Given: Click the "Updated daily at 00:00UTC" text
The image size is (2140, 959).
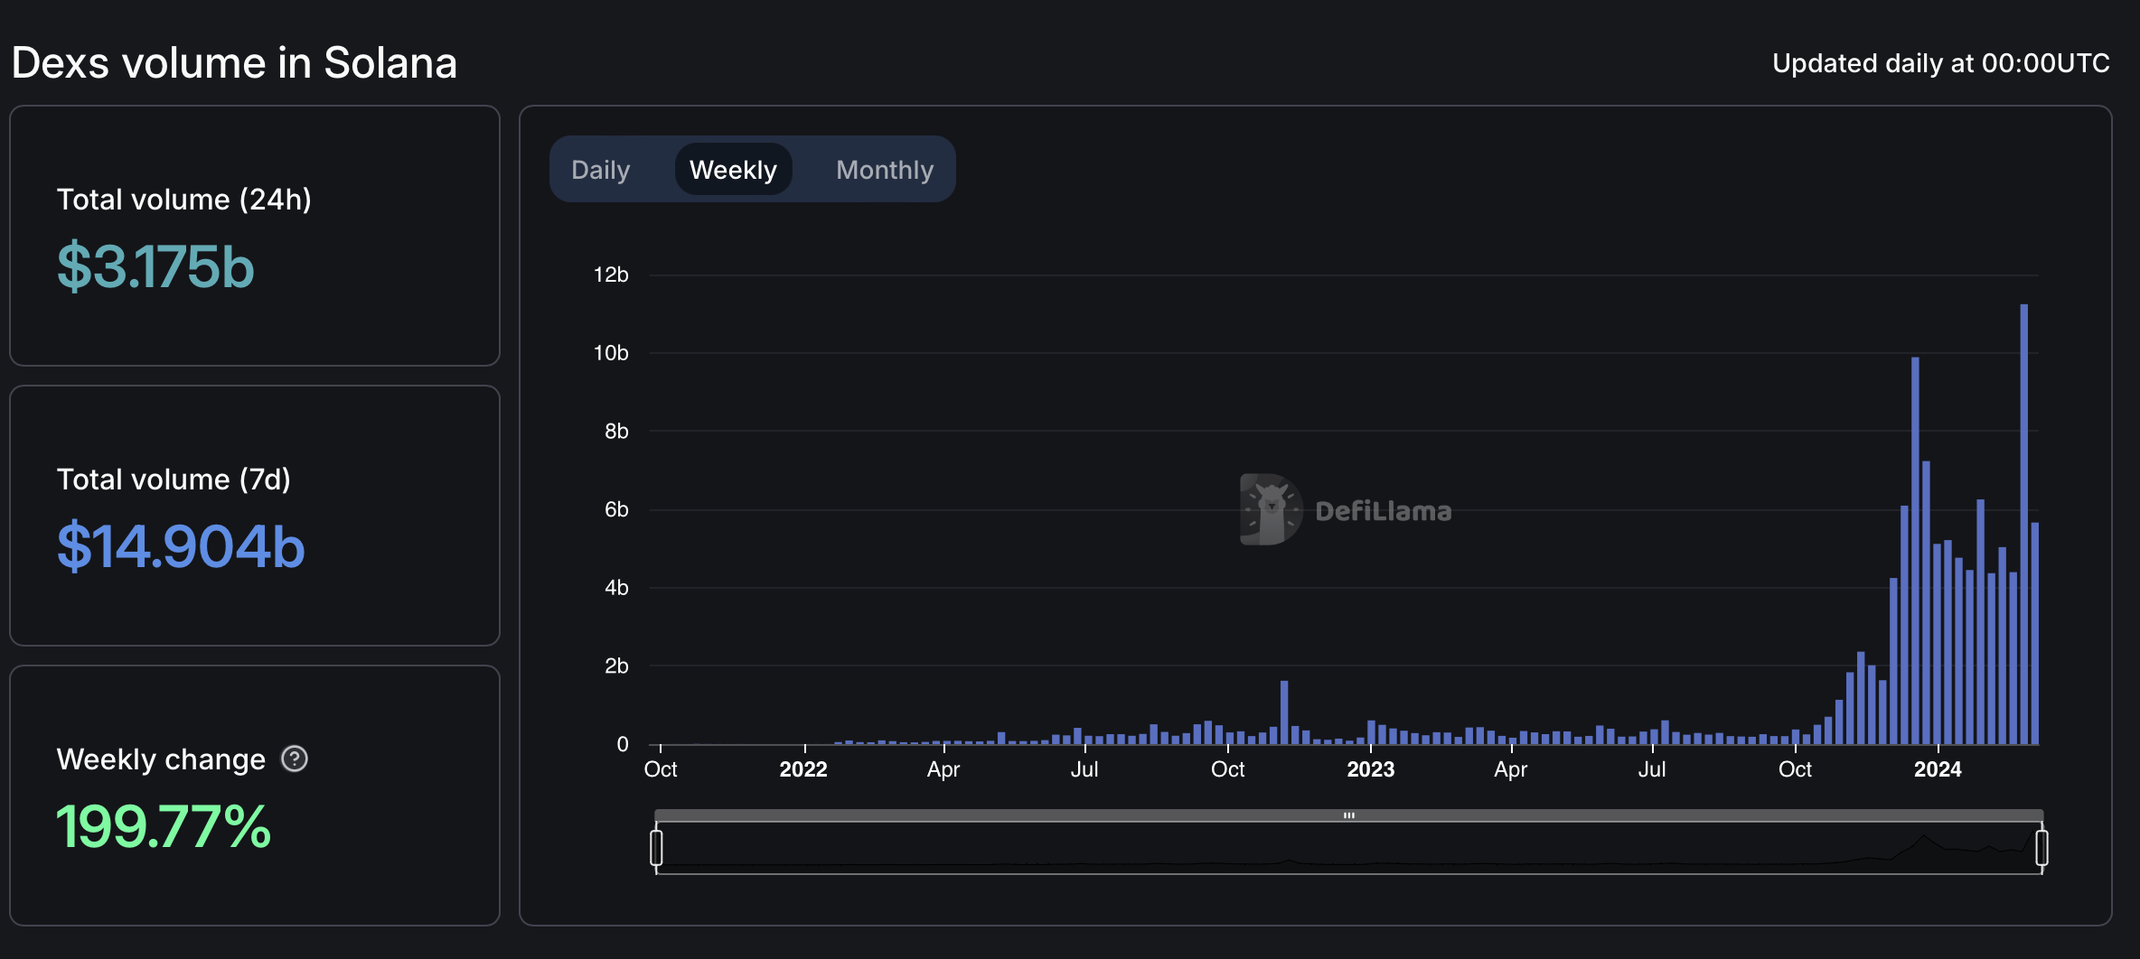Looking at the screenshot, I should tap(1940, 63).
